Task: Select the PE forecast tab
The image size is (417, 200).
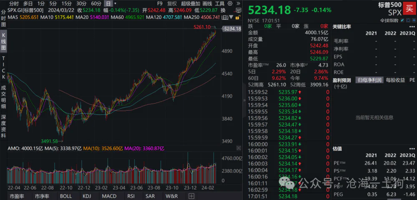Action: (x=412, y=80)
